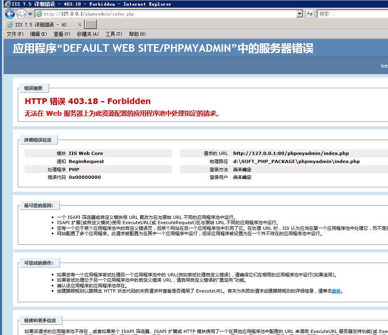Open the recent pages dropdown arrow

pos(30,14)
